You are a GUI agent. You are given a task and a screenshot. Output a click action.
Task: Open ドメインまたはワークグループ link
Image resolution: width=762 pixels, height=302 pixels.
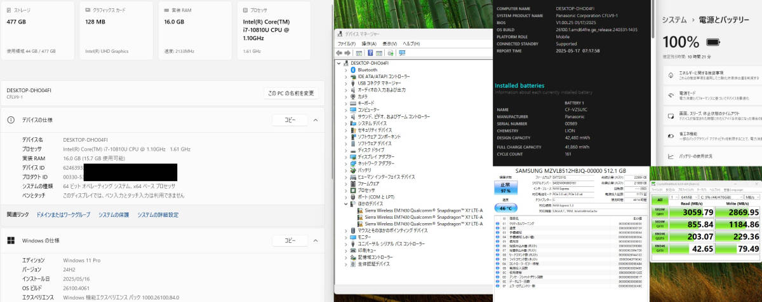point(63,215)
